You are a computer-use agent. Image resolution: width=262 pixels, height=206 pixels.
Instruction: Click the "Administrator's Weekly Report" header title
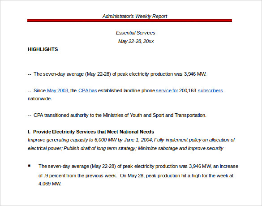click(x=135, y=16)
